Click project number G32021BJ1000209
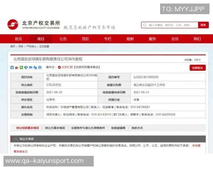213x170 pixels. [x=146, y=77]
